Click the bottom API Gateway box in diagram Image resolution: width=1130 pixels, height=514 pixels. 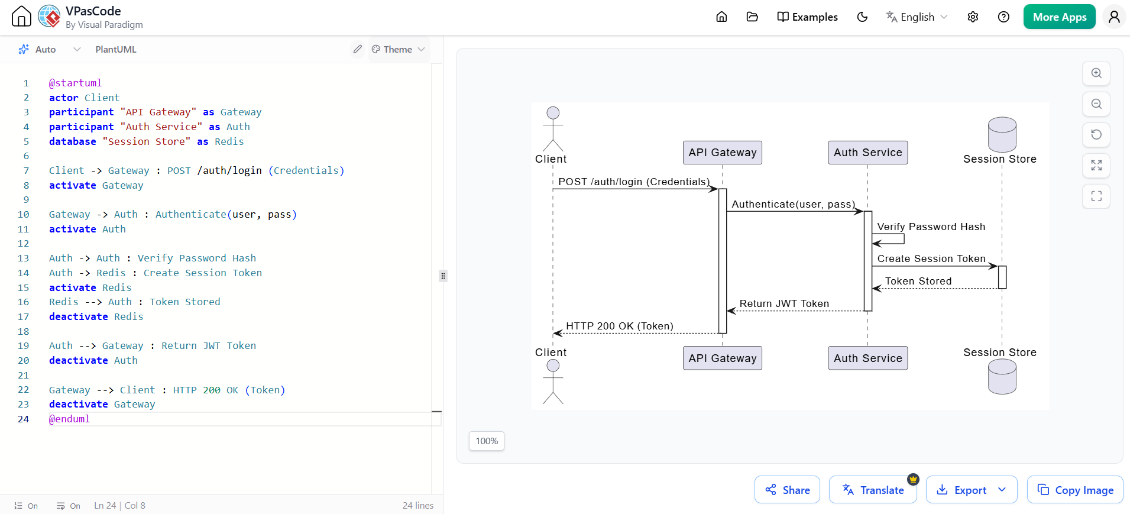click(722, 358)
